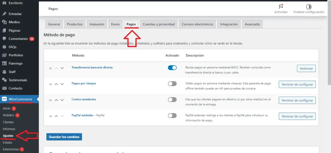This screenshot has width=331, height=153.
Task: Open Clientes in WooCommerce submenu
Action: (8, 122)
